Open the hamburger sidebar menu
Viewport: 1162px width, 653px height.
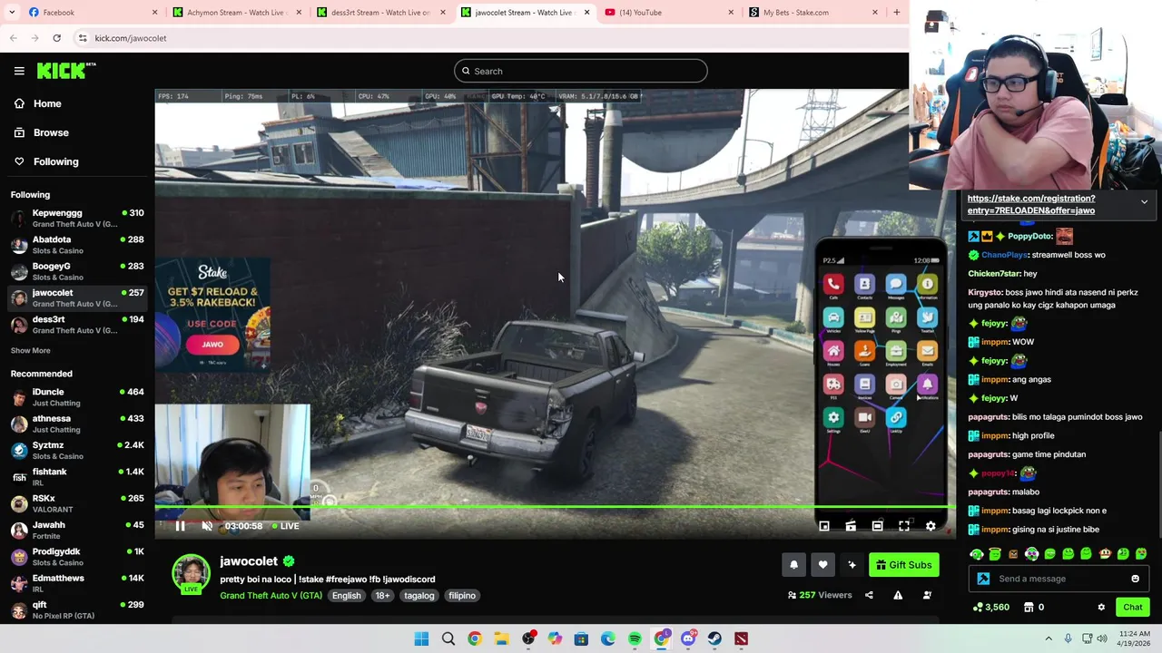(19, 71)
